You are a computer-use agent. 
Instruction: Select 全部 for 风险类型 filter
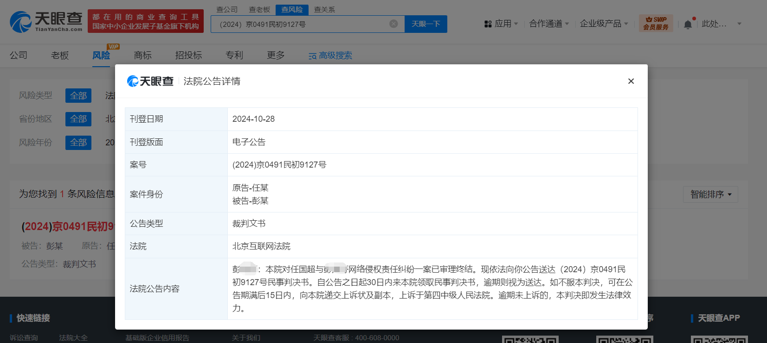click(x=78, y=95)
